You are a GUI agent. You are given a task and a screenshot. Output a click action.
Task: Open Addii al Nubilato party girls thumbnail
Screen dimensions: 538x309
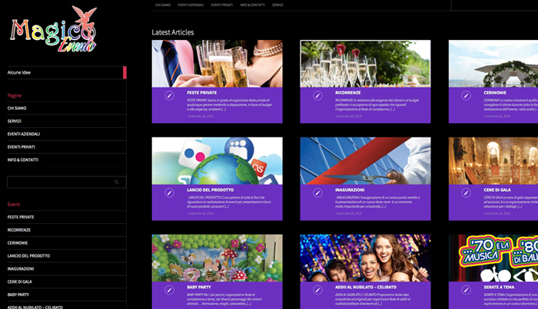365,258
